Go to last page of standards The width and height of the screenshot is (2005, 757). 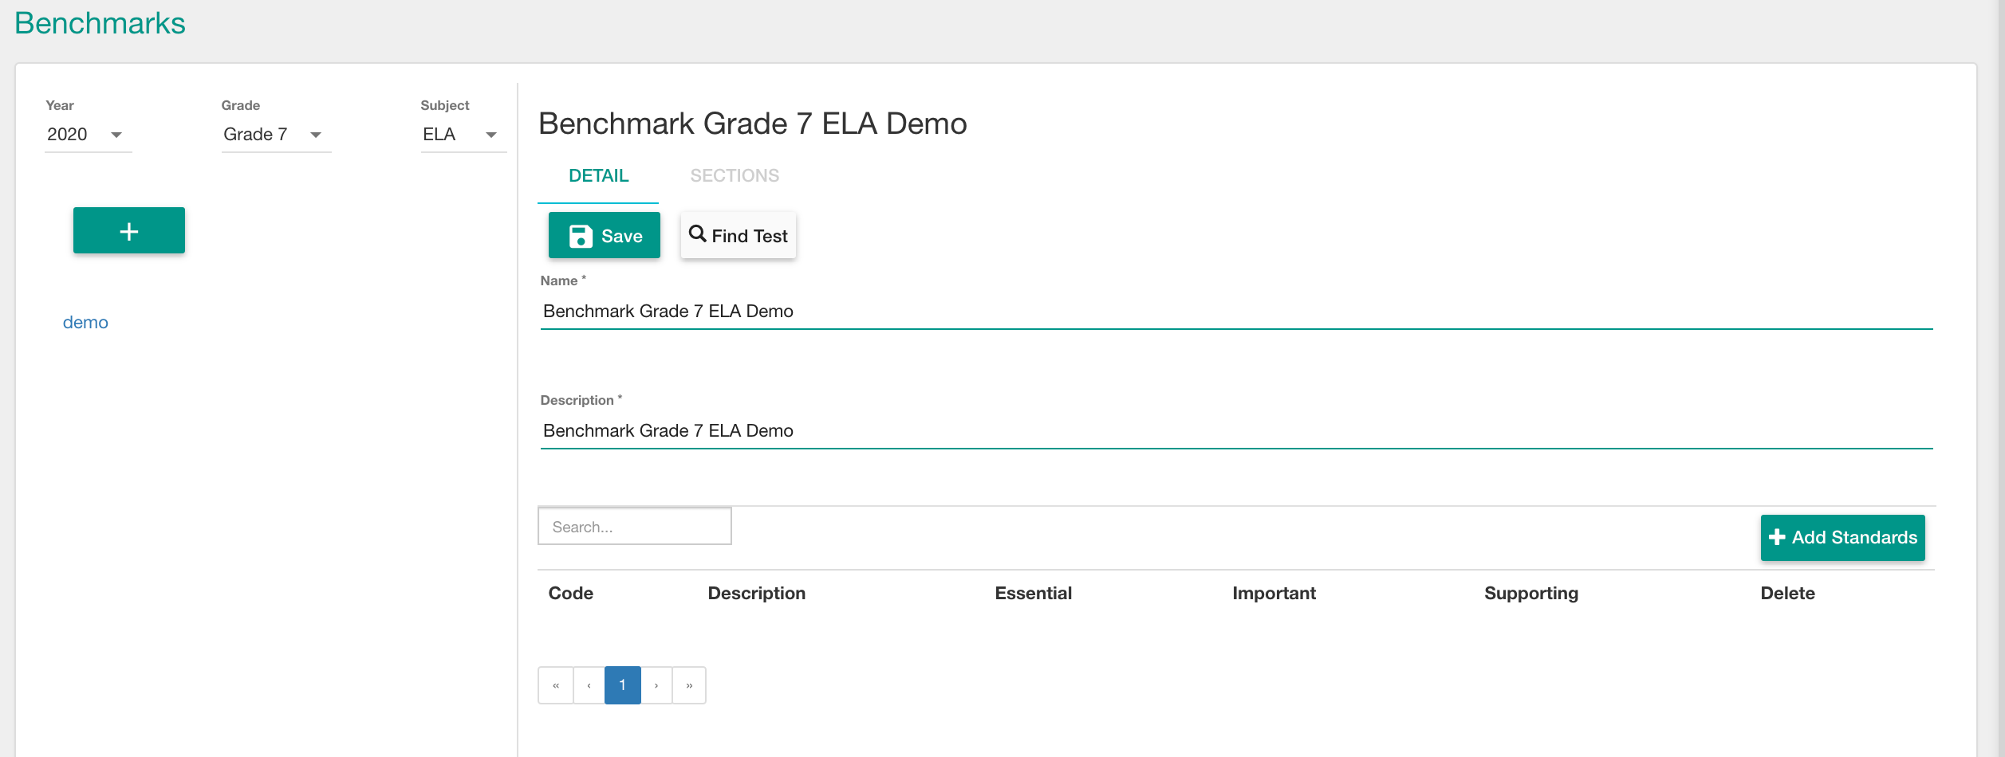pos(689,685)
